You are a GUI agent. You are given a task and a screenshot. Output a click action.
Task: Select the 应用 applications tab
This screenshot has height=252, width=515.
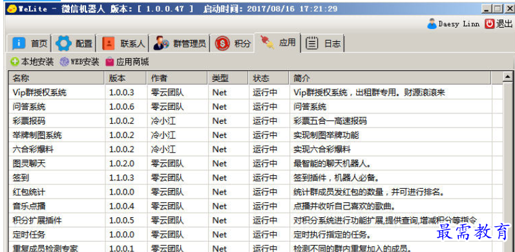278,43
